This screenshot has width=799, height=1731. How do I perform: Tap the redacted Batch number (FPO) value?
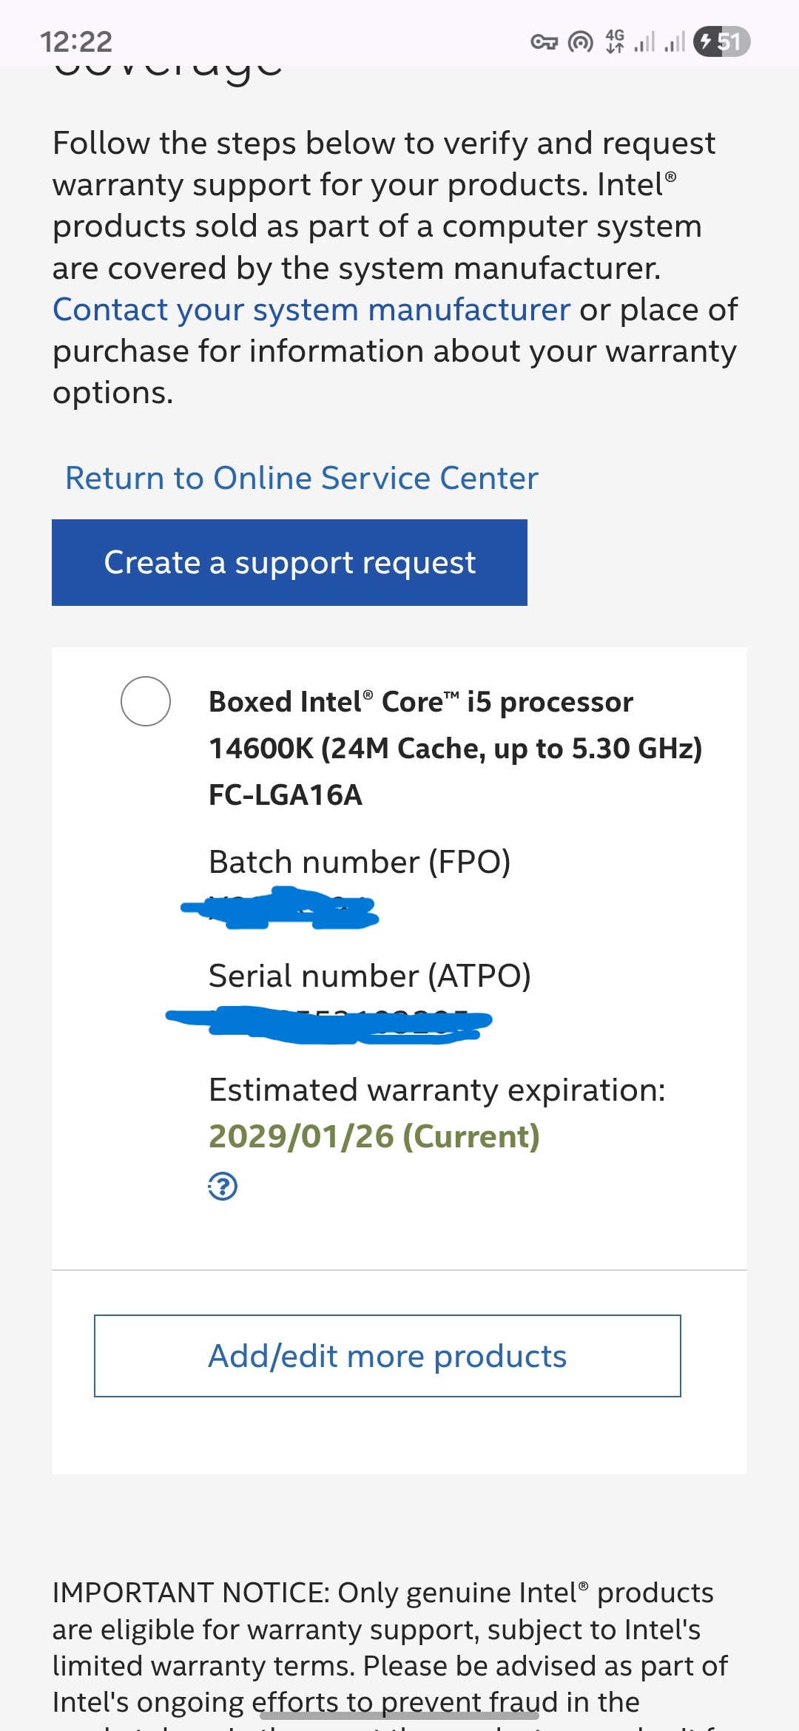[x=281, y=908]
